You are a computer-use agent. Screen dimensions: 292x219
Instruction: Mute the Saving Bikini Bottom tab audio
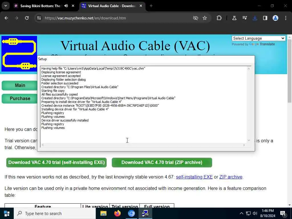tap(66, 6)
